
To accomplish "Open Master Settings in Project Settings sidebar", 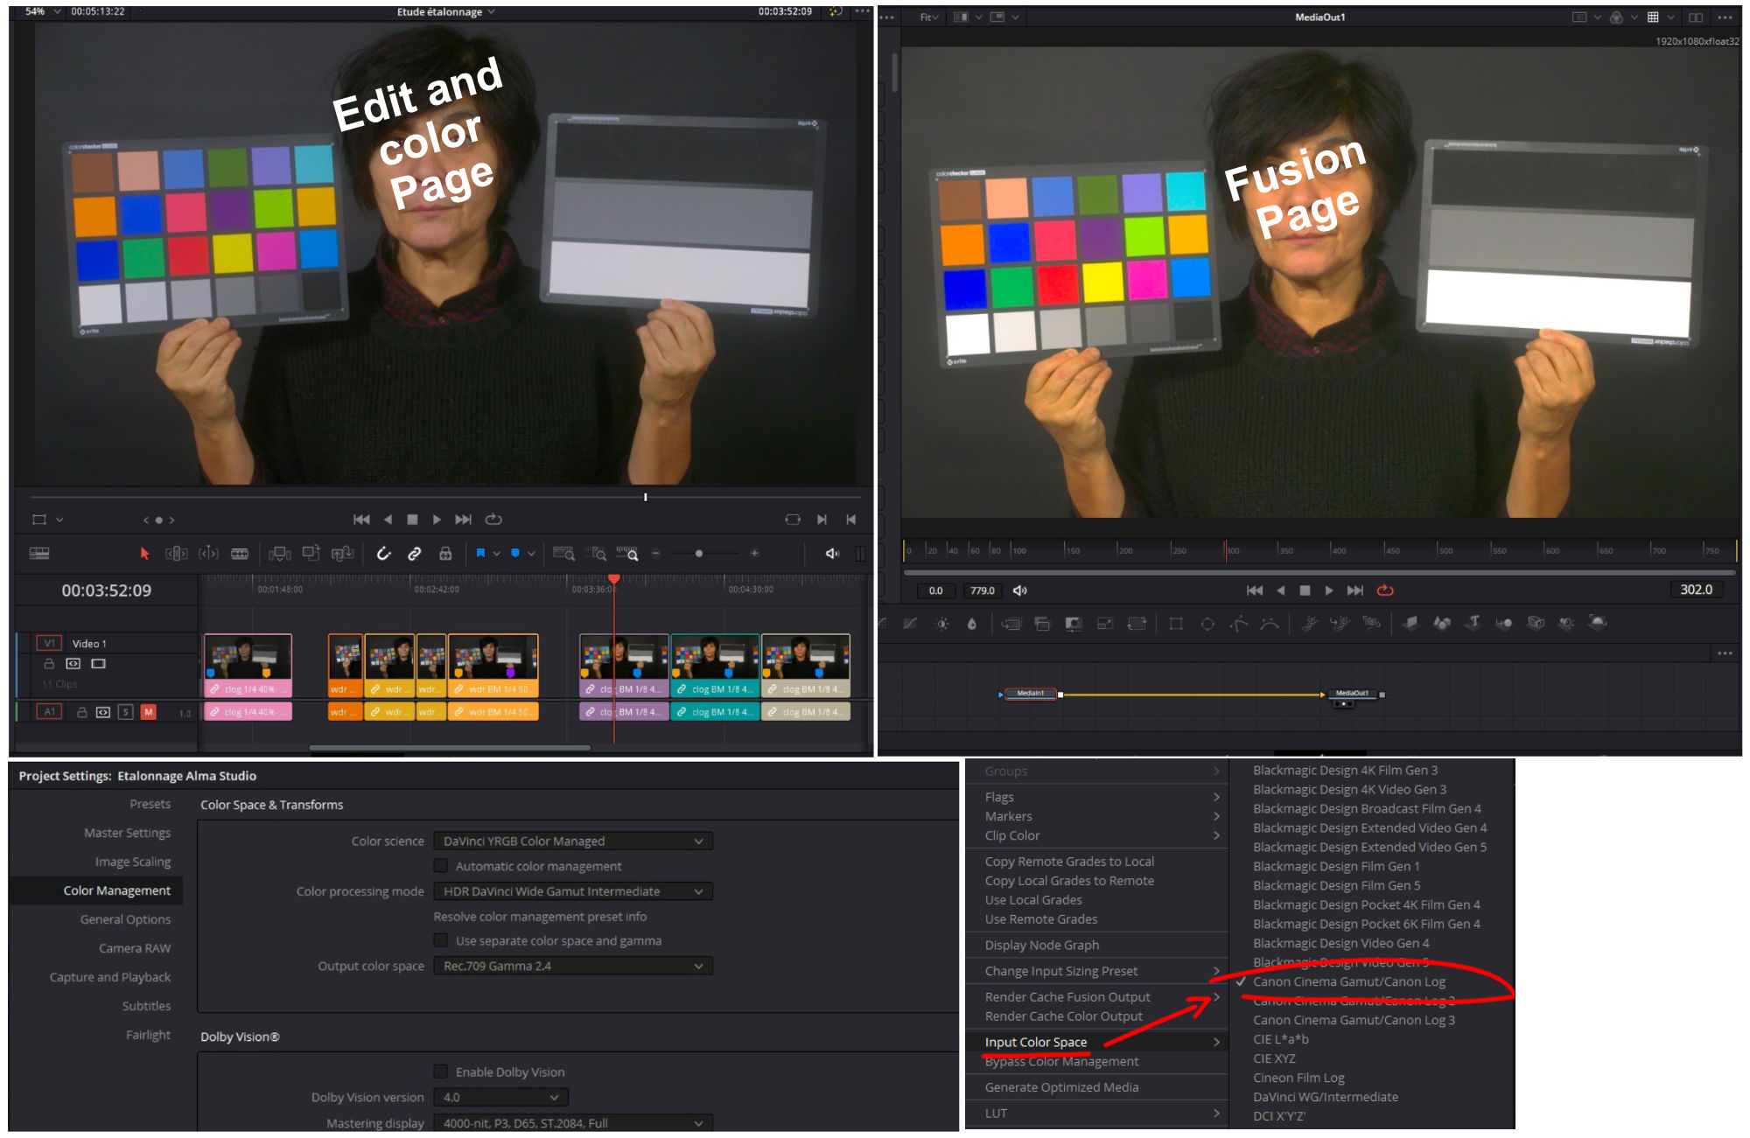I will pos(127,833).
